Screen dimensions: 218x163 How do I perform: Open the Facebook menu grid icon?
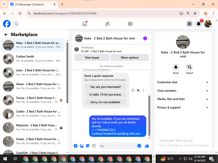tap(189, 24)
